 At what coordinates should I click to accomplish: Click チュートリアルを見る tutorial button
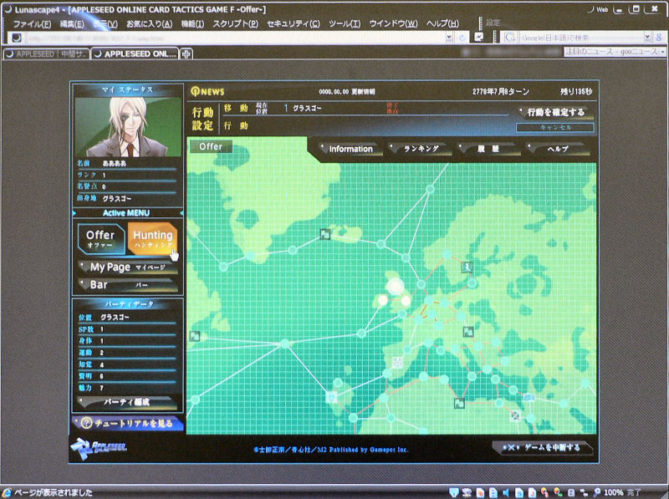point(128,423)
